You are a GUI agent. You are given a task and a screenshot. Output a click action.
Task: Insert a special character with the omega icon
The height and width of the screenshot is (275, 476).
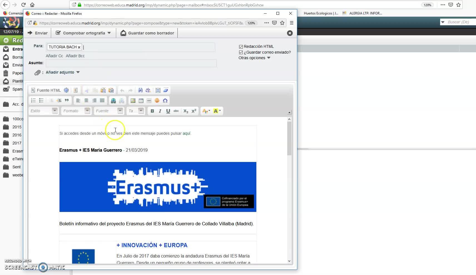pyautogui.click(x=165, y=101)
